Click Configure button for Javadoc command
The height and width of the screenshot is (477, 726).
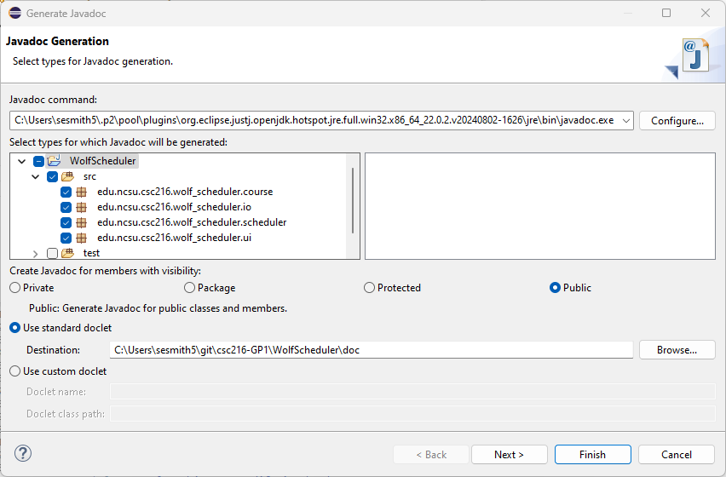[x=677, y=121]
